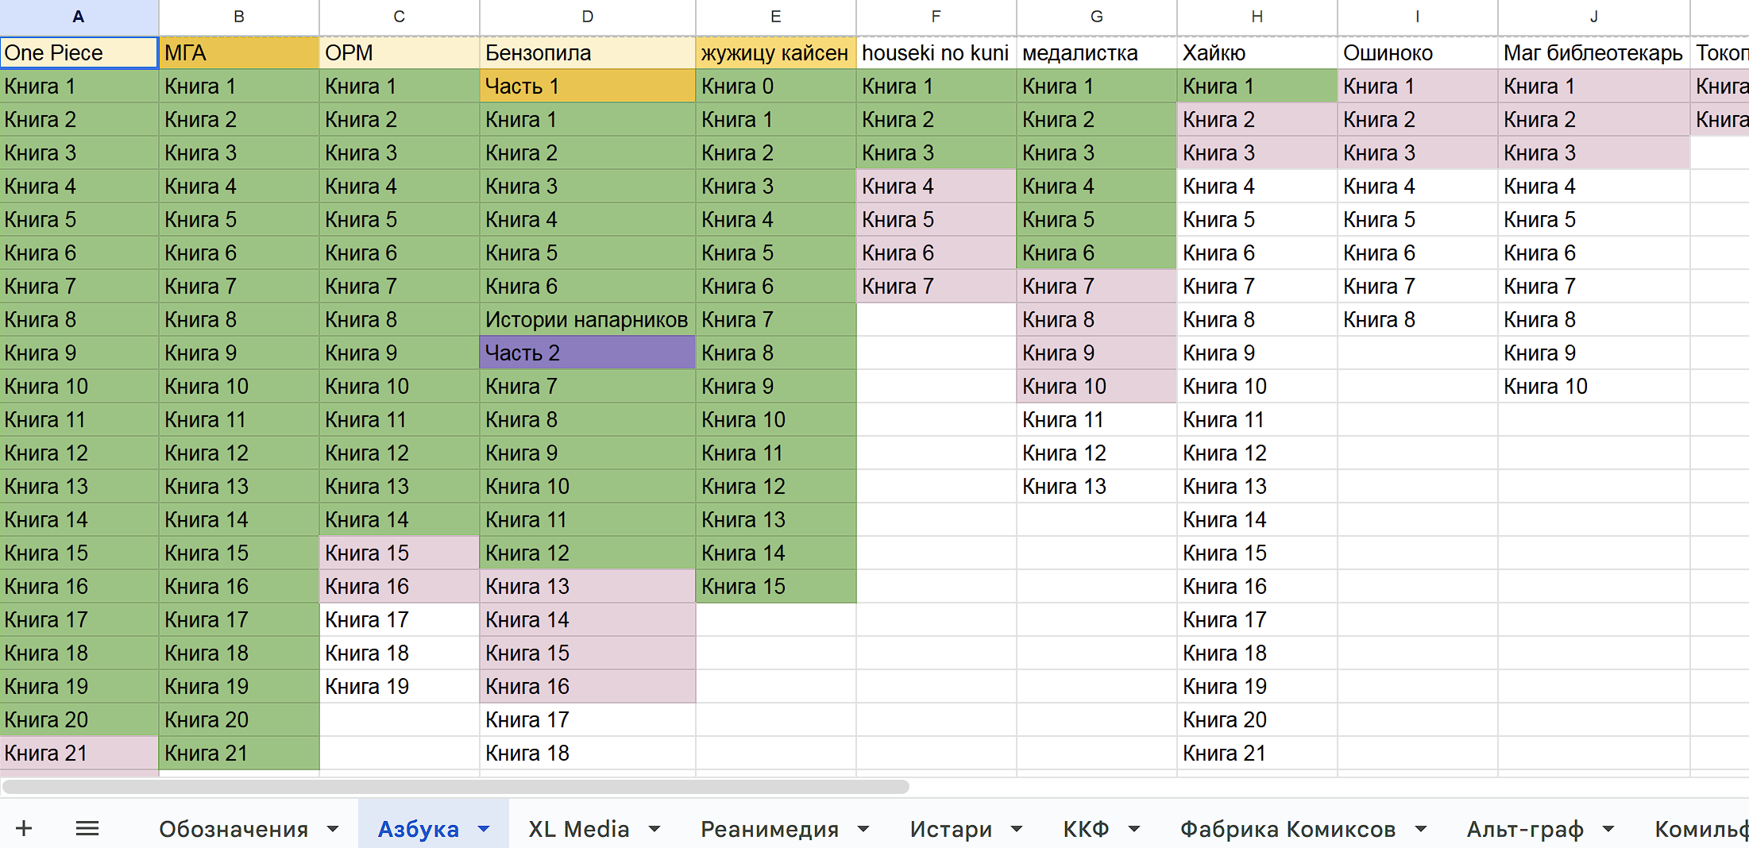Click the horizontal scrollbar thumb
1749x848 pixels.
(x=455, y=787)
